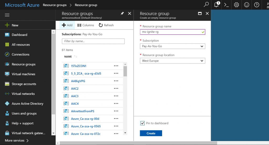Screen dimensions: 269x145
Task: Click Add in Resource groups toolbar
Action: pyautogui.click(x=67, y=25)
